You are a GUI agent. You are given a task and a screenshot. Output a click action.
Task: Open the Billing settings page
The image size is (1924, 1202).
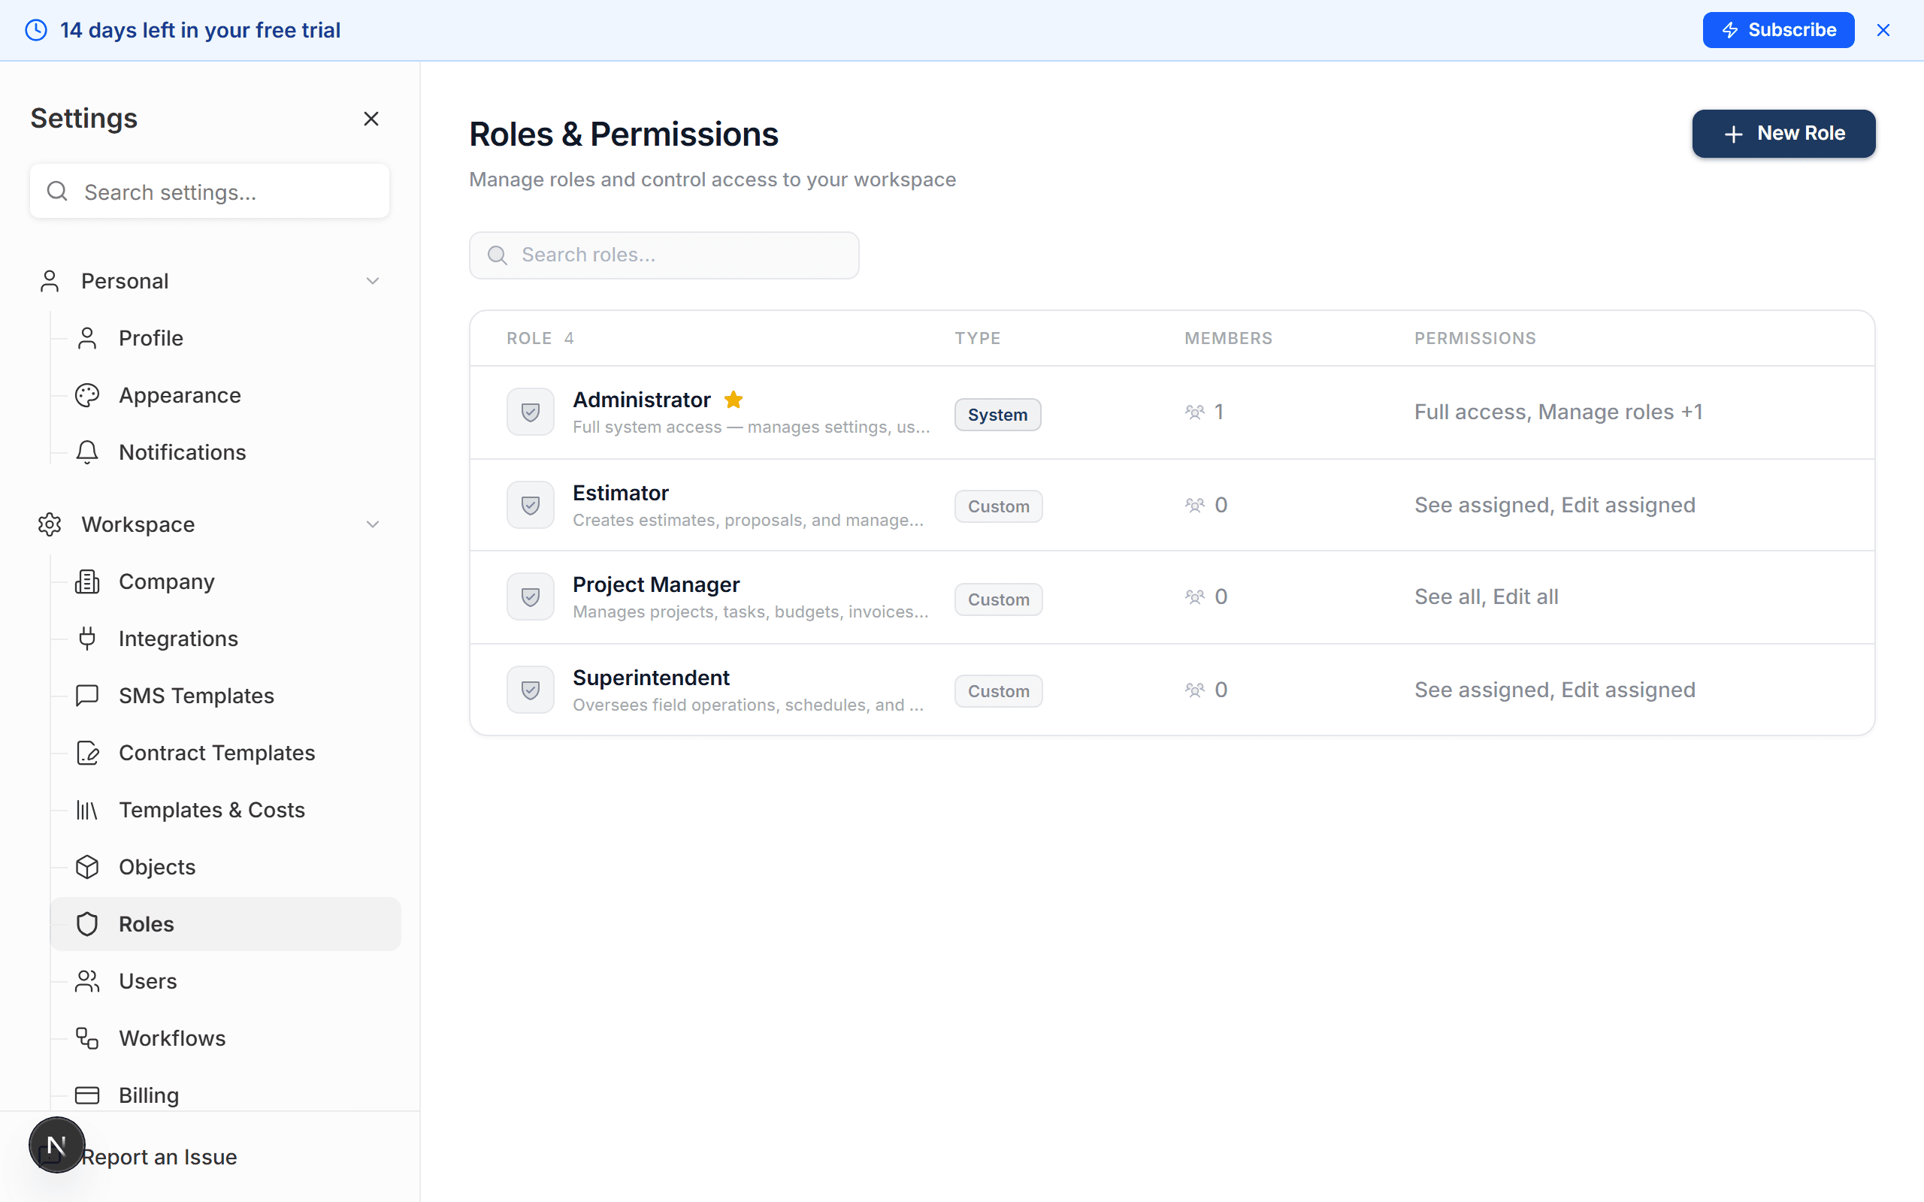pos(149,1095)
